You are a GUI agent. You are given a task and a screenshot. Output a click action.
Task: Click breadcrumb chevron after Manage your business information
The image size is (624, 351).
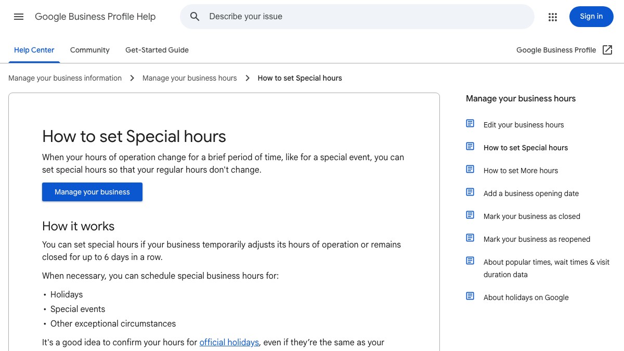(x=132, y=78)
